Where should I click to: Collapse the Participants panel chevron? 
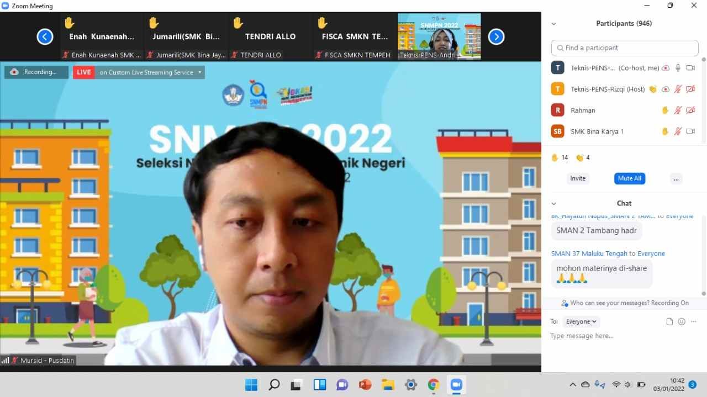(x=554, y=24)
